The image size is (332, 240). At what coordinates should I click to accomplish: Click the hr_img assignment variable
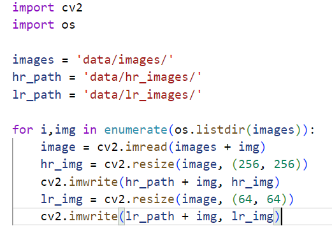[x=61, y=165]
